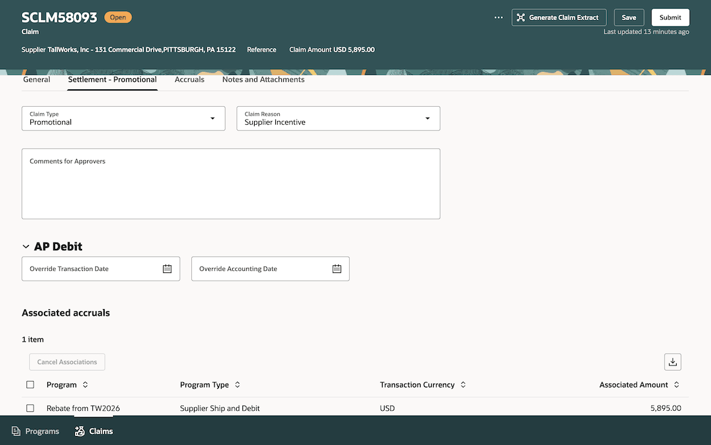Click the Supplier TallWorks, Inc address text
This screenshot has width=711, height=445.
tap(129, 49)
